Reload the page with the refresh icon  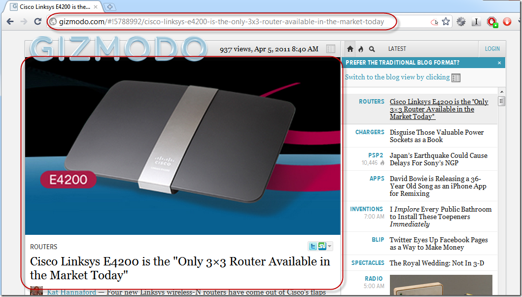(38, 22)
